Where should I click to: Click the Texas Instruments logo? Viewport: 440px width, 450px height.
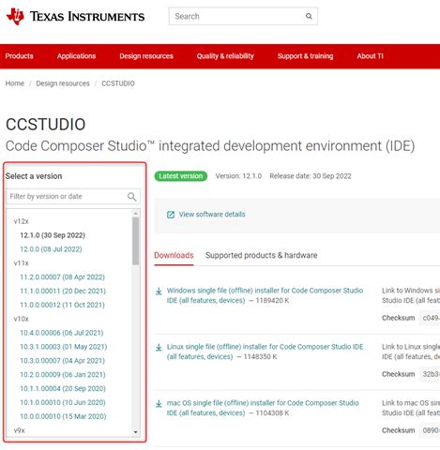click(x=75, y=16)
